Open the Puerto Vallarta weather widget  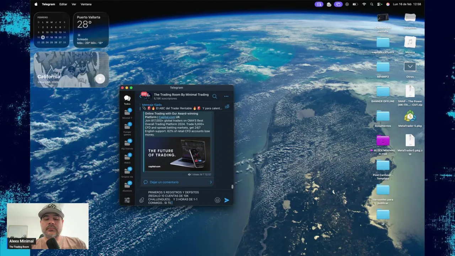91,30
